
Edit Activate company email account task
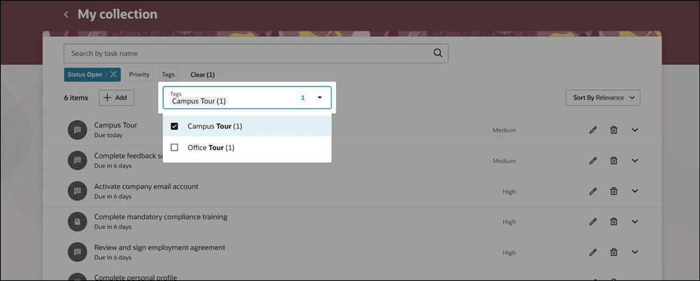[593, 191]
